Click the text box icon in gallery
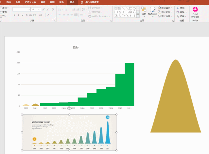209x154 pixels. pos(116,9)
